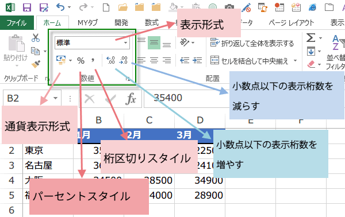Expand the merge cells options arrow

(x=296, y=60)
